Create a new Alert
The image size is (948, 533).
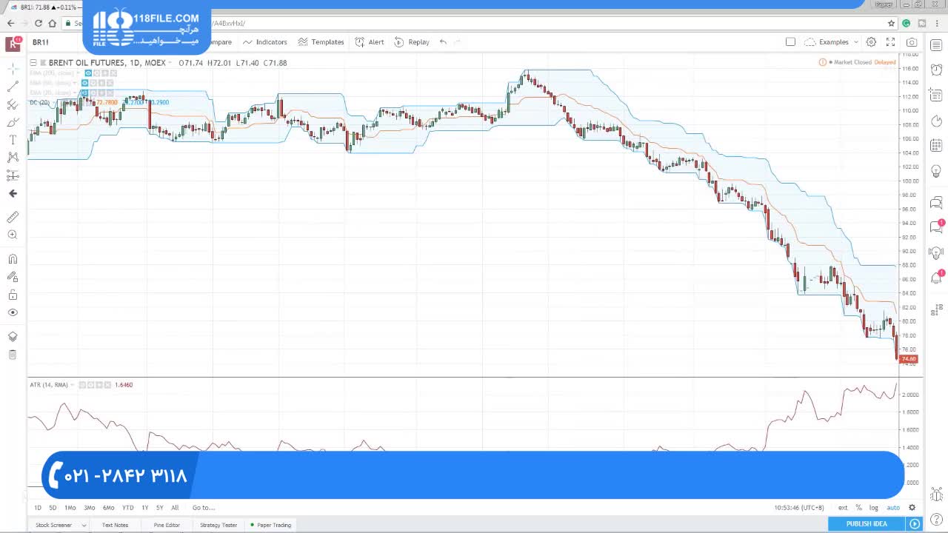coord(369,42)
